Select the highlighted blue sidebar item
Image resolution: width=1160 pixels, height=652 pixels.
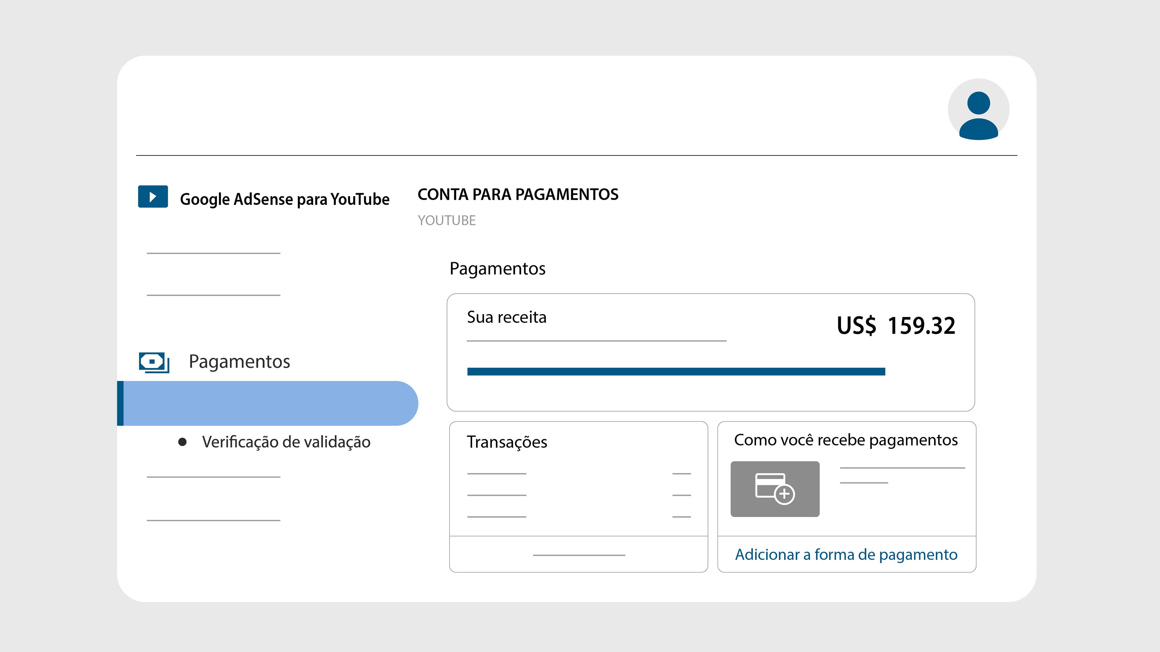(268, 403)
